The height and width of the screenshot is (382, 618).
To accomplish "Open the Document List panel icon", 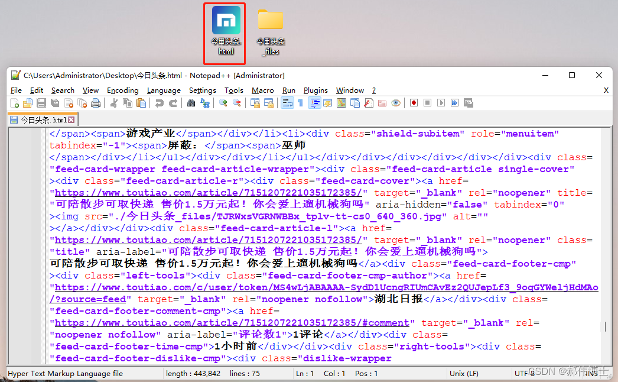I will (x=355, y=103).
